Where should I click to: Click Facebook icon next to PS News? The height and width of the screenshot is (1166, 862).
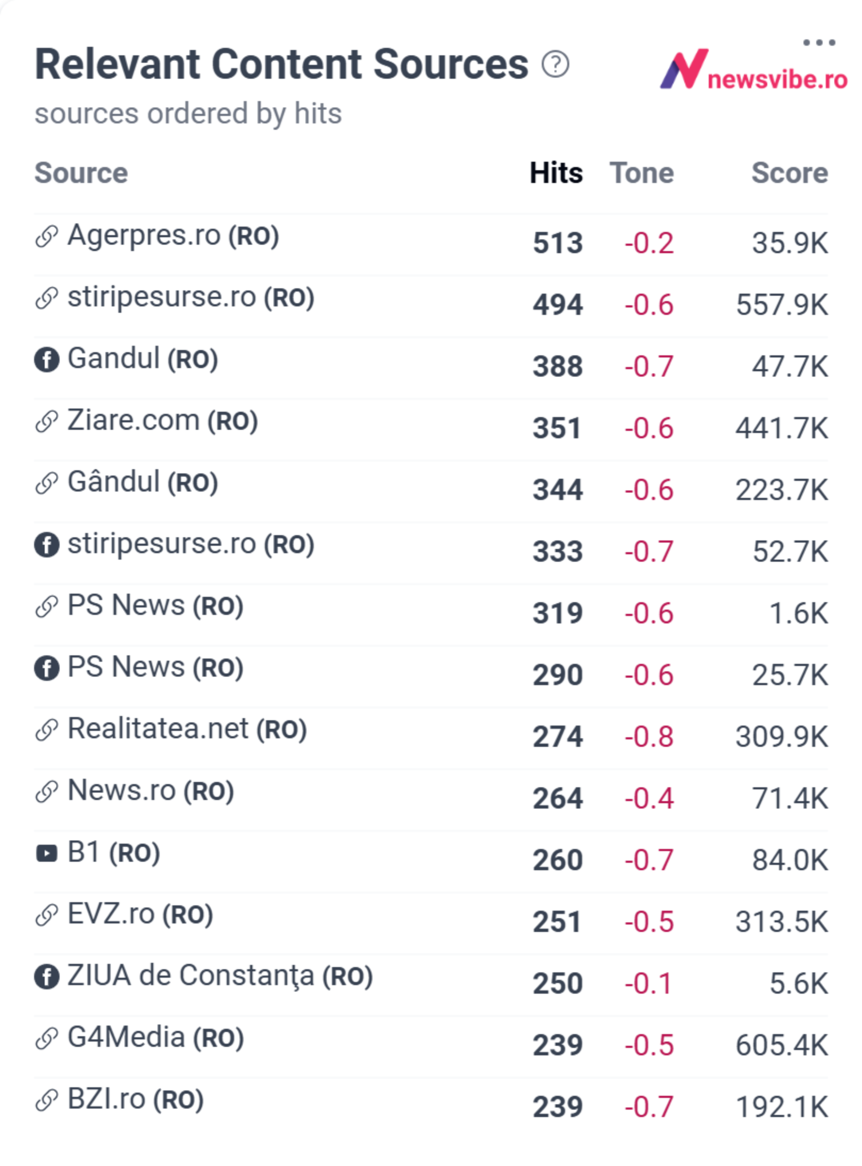[47, 668]
